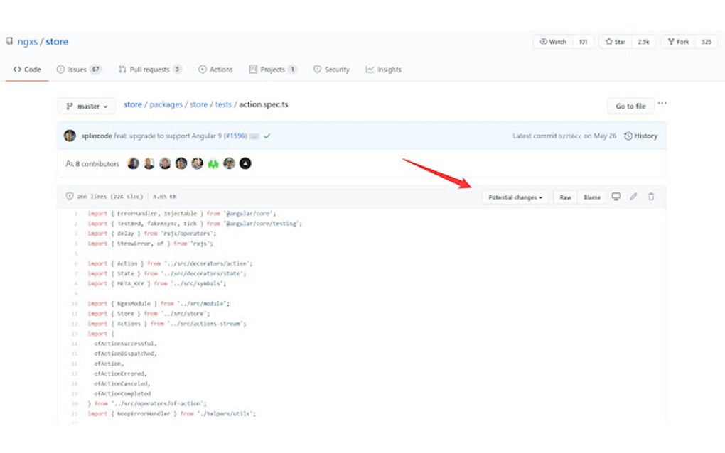This screenshot has width=725, height=453.
Task: Click the commit status check mark
Action: coord(267,135)
